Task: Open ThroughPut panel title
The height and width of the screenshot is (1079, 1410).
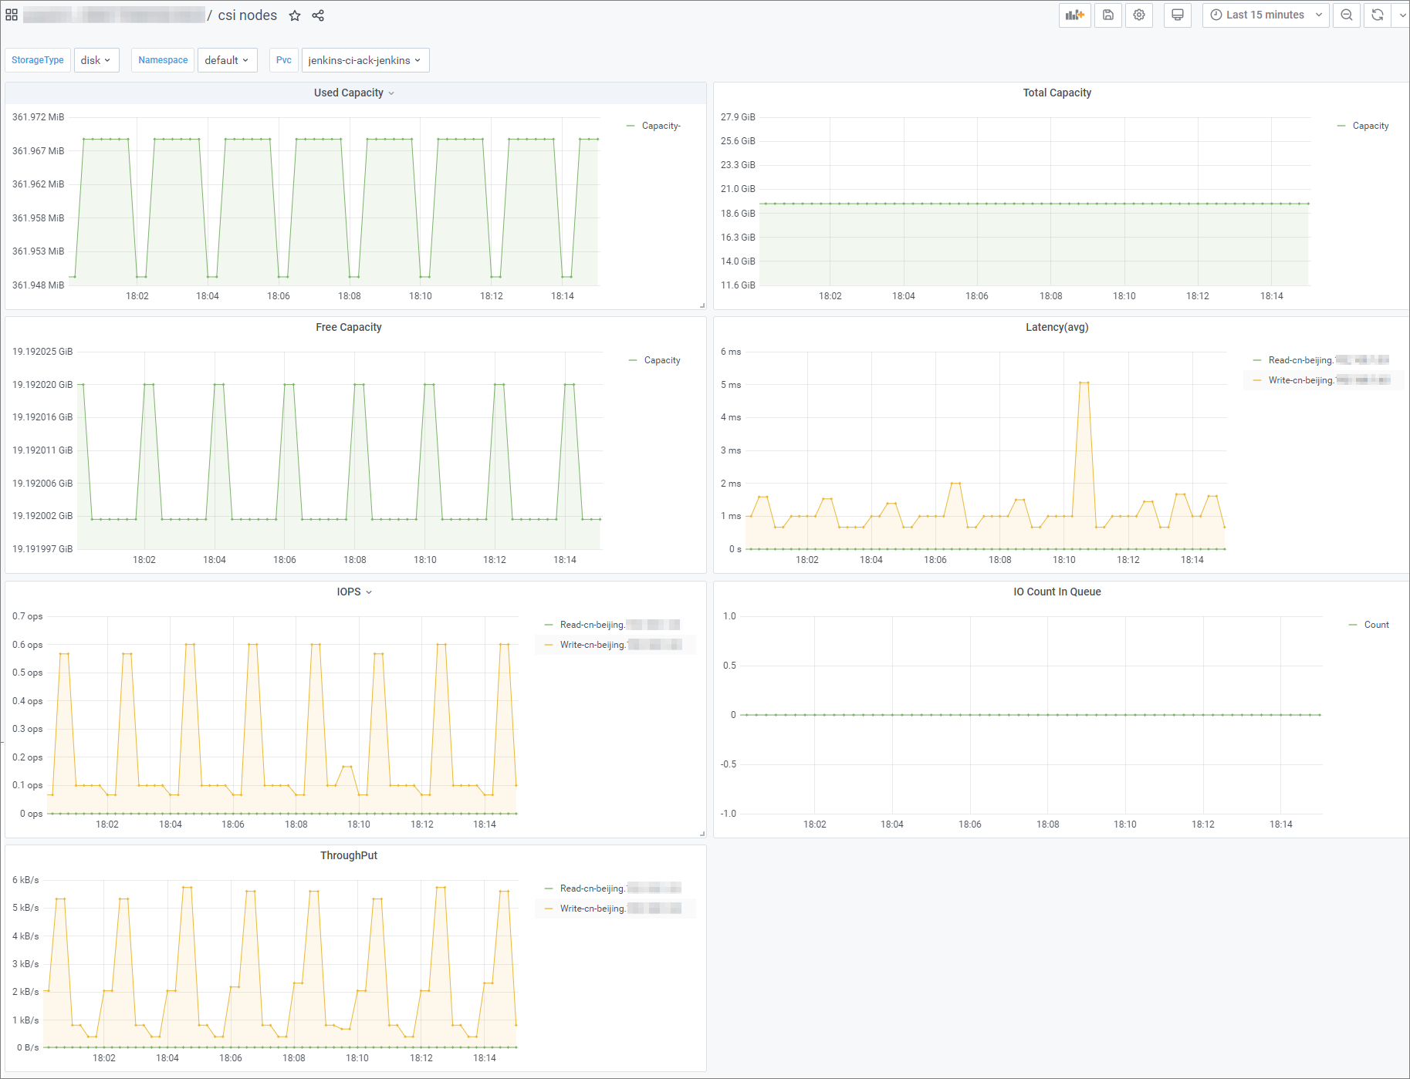Action: tap(349, 855)
